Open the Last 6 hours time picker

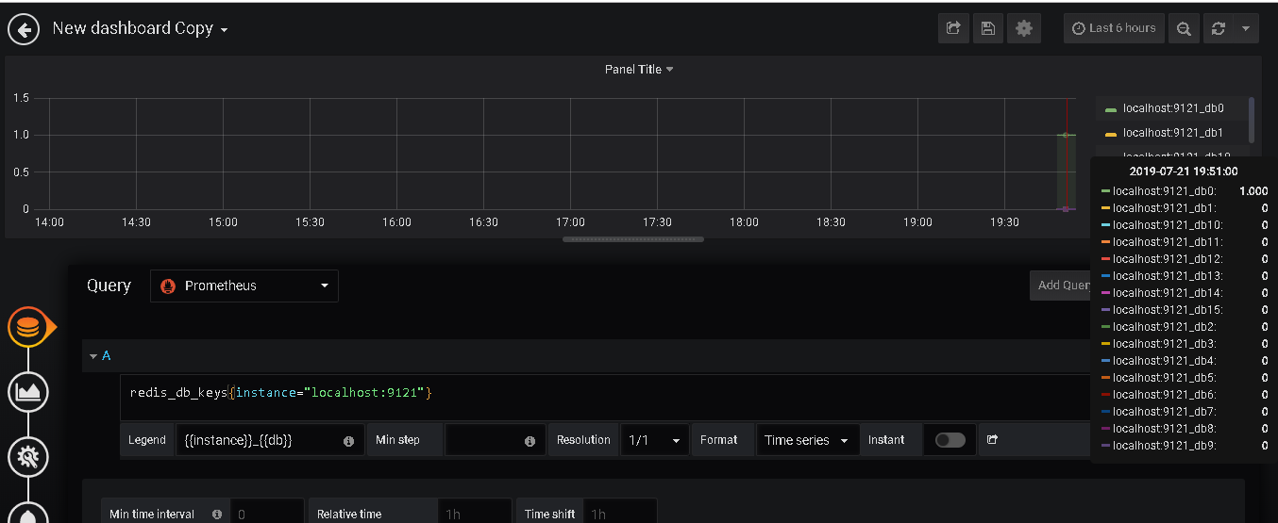[x=1114, y=28]
